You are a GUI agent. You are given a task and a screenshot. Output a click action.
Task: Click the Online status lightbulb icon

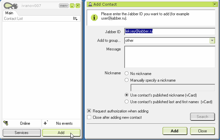coord(6,123)
